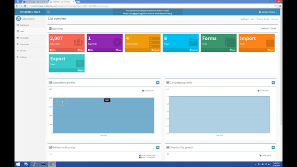The height and width of the screenshot is (167, 297).
Task: Collapse the Campaigns growth panel
Action: (273, 83)
